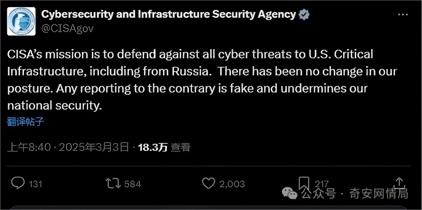Image resolution: width=422 pixels, height=210 pixels.
Task: Click the 上午8:40 timestamp
Action: coord(29,147)
